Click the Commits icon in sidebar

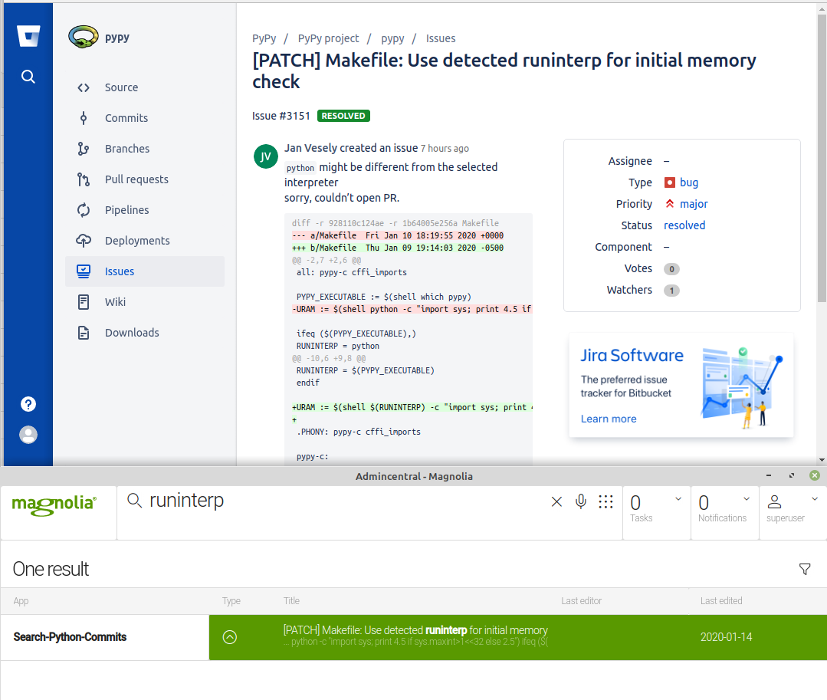click(x=84, y=118)
